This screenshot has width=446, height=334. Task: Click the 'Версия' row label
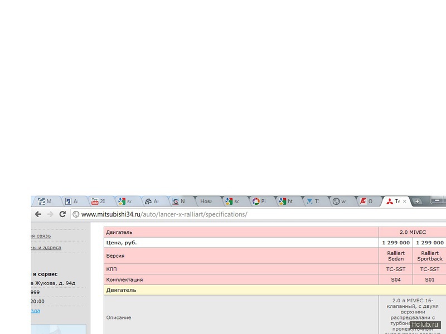pos(115,256)
